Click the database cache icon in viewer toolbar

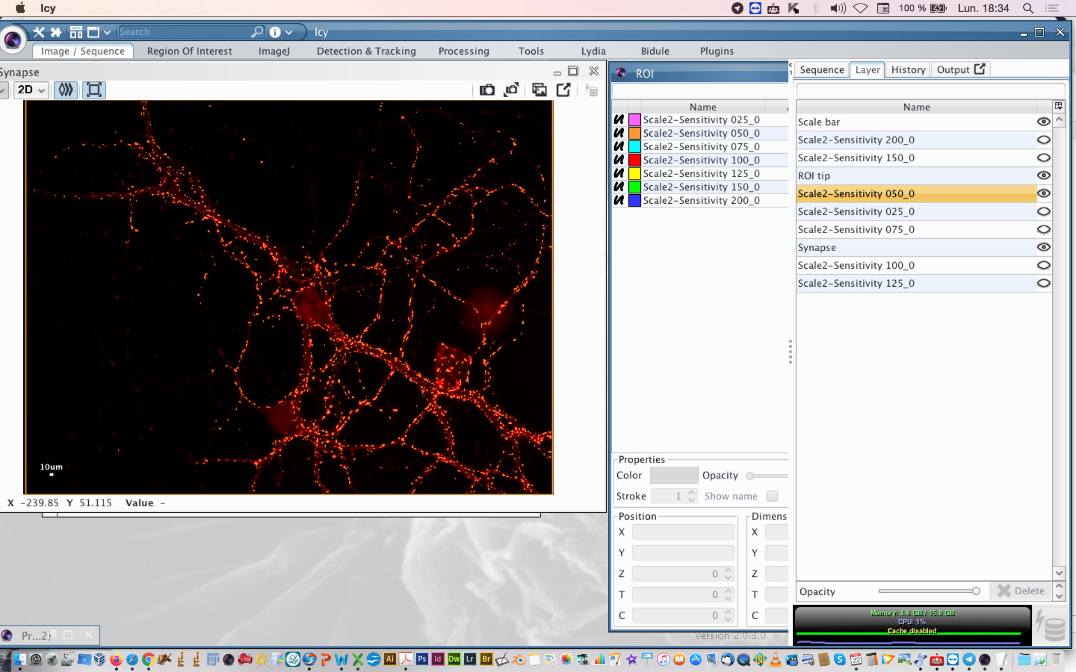[592, 90]
